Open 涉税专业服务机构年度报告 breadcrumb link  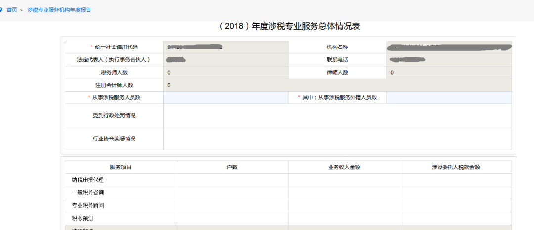pyautogui.click(x=59, y=10)
